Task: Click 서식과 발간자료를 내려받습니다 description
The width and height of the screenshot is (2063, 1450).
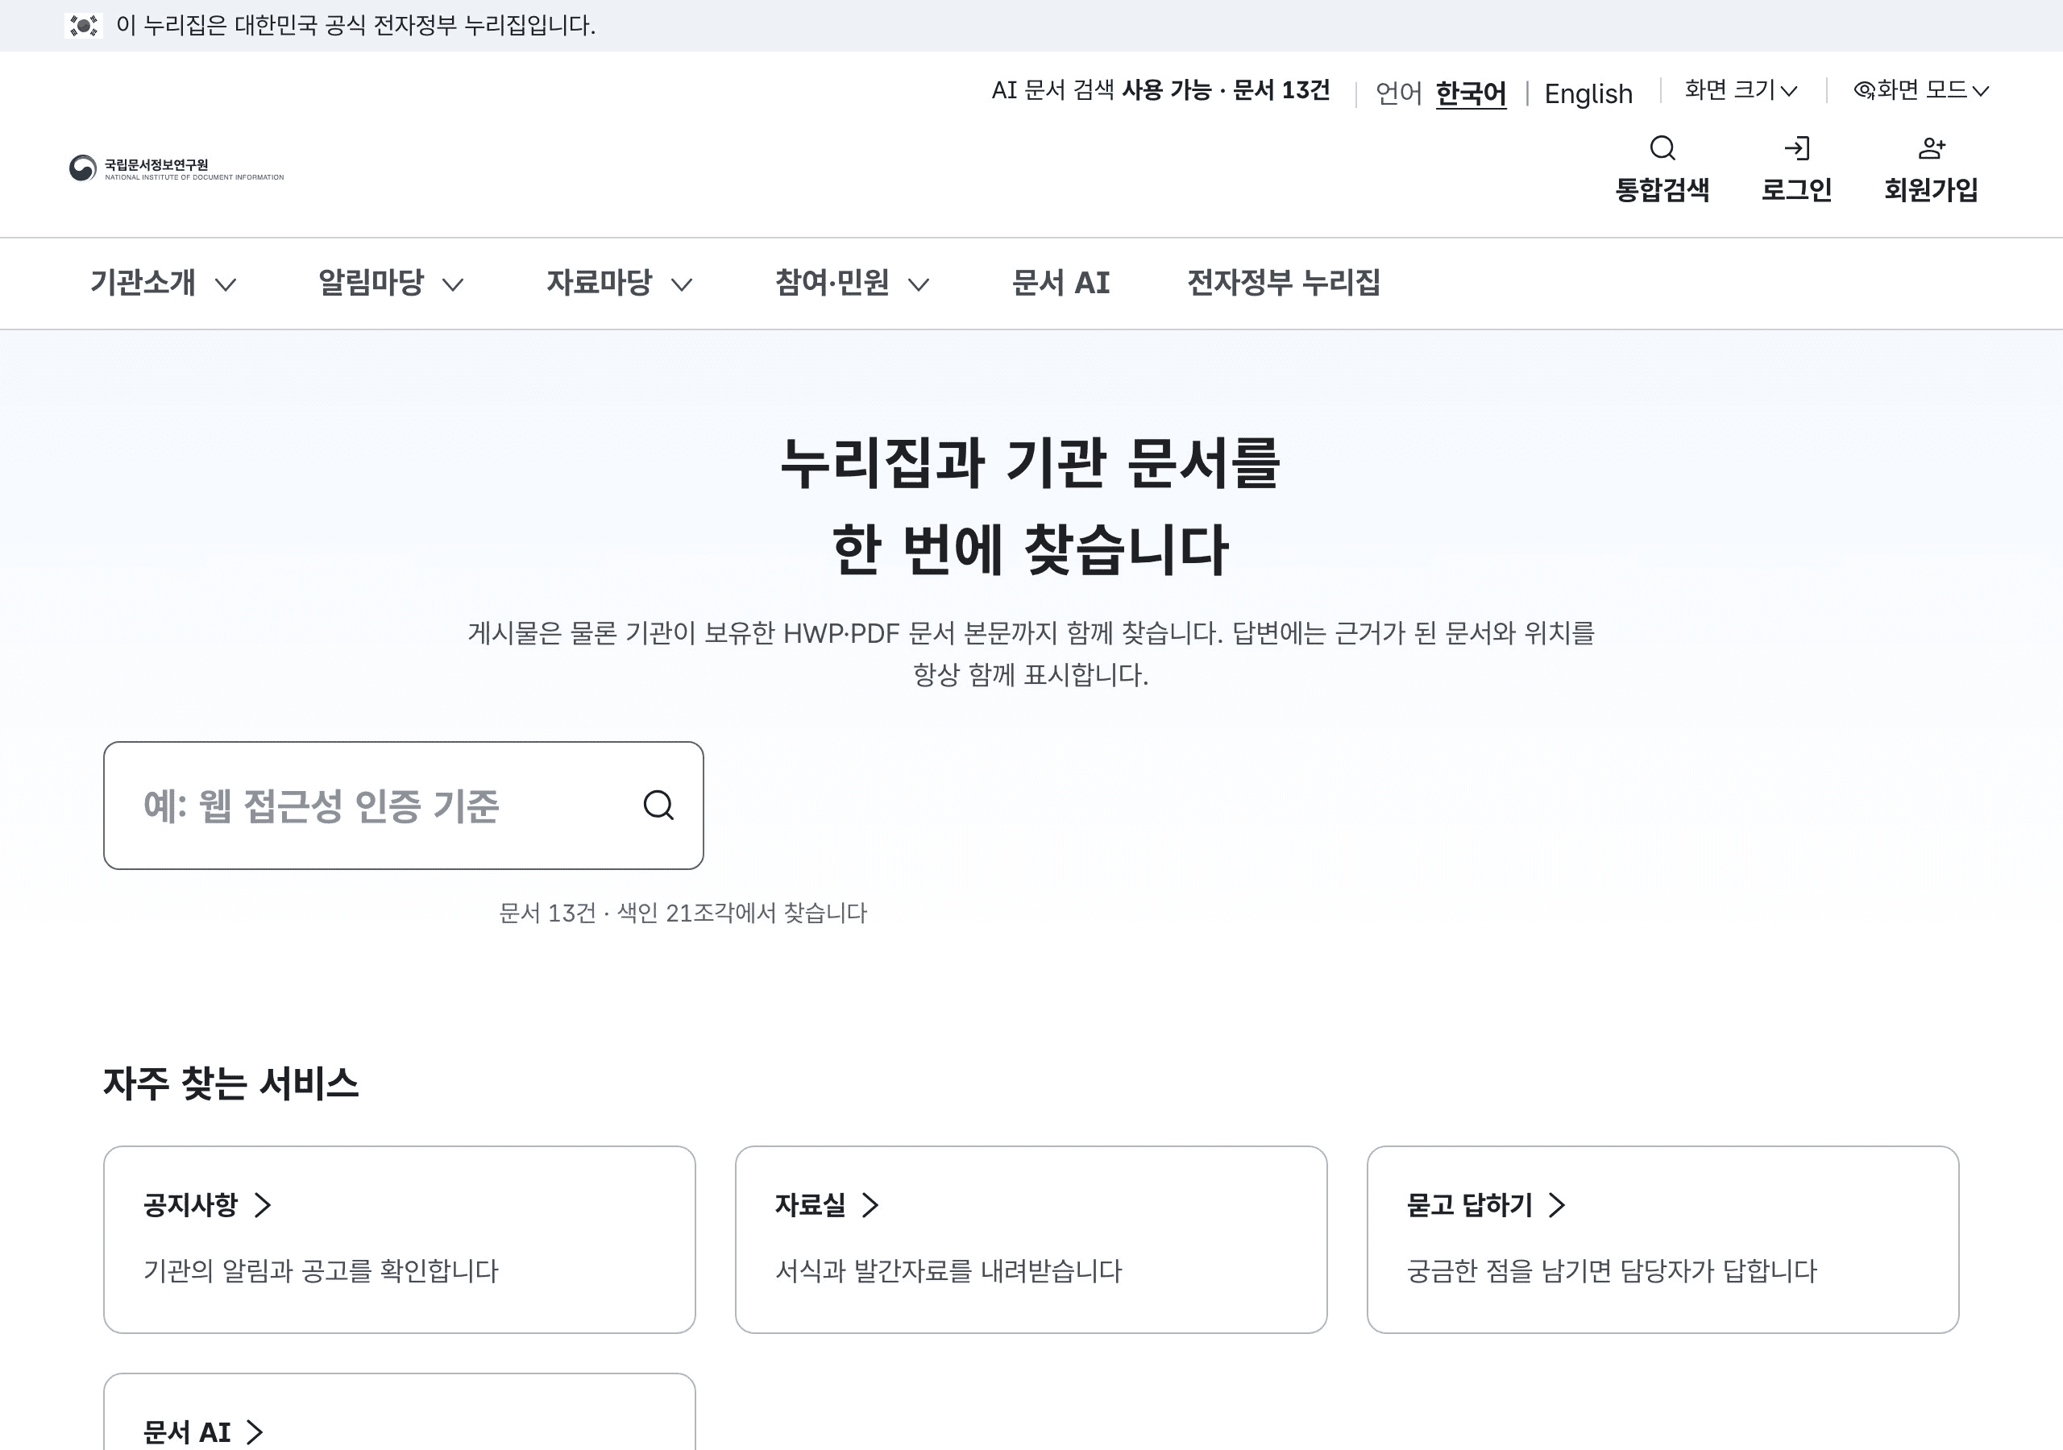Action: (948, 1270)
